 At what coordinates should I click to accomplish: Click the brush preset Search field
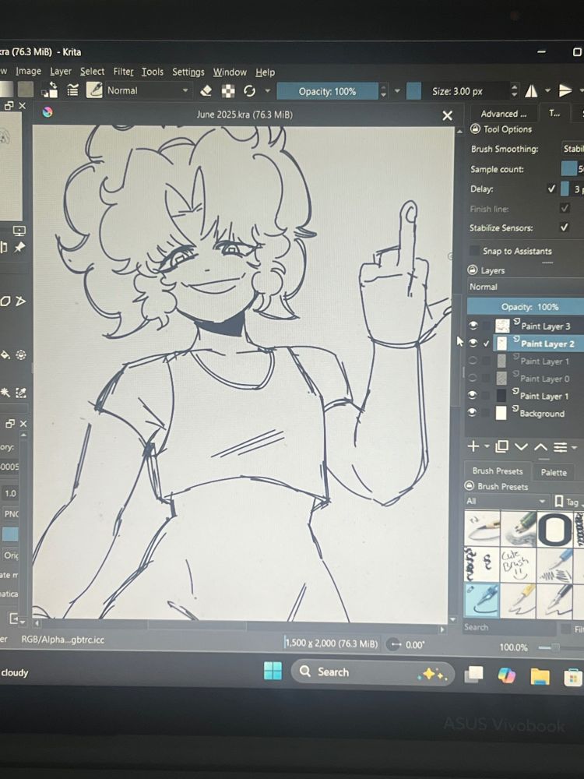click(509, 627)
